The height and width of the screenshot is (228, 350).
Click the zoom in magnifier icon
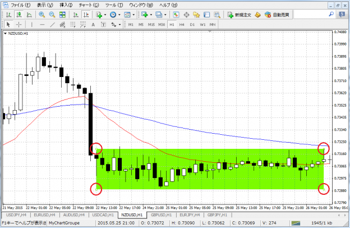point(43,15)
